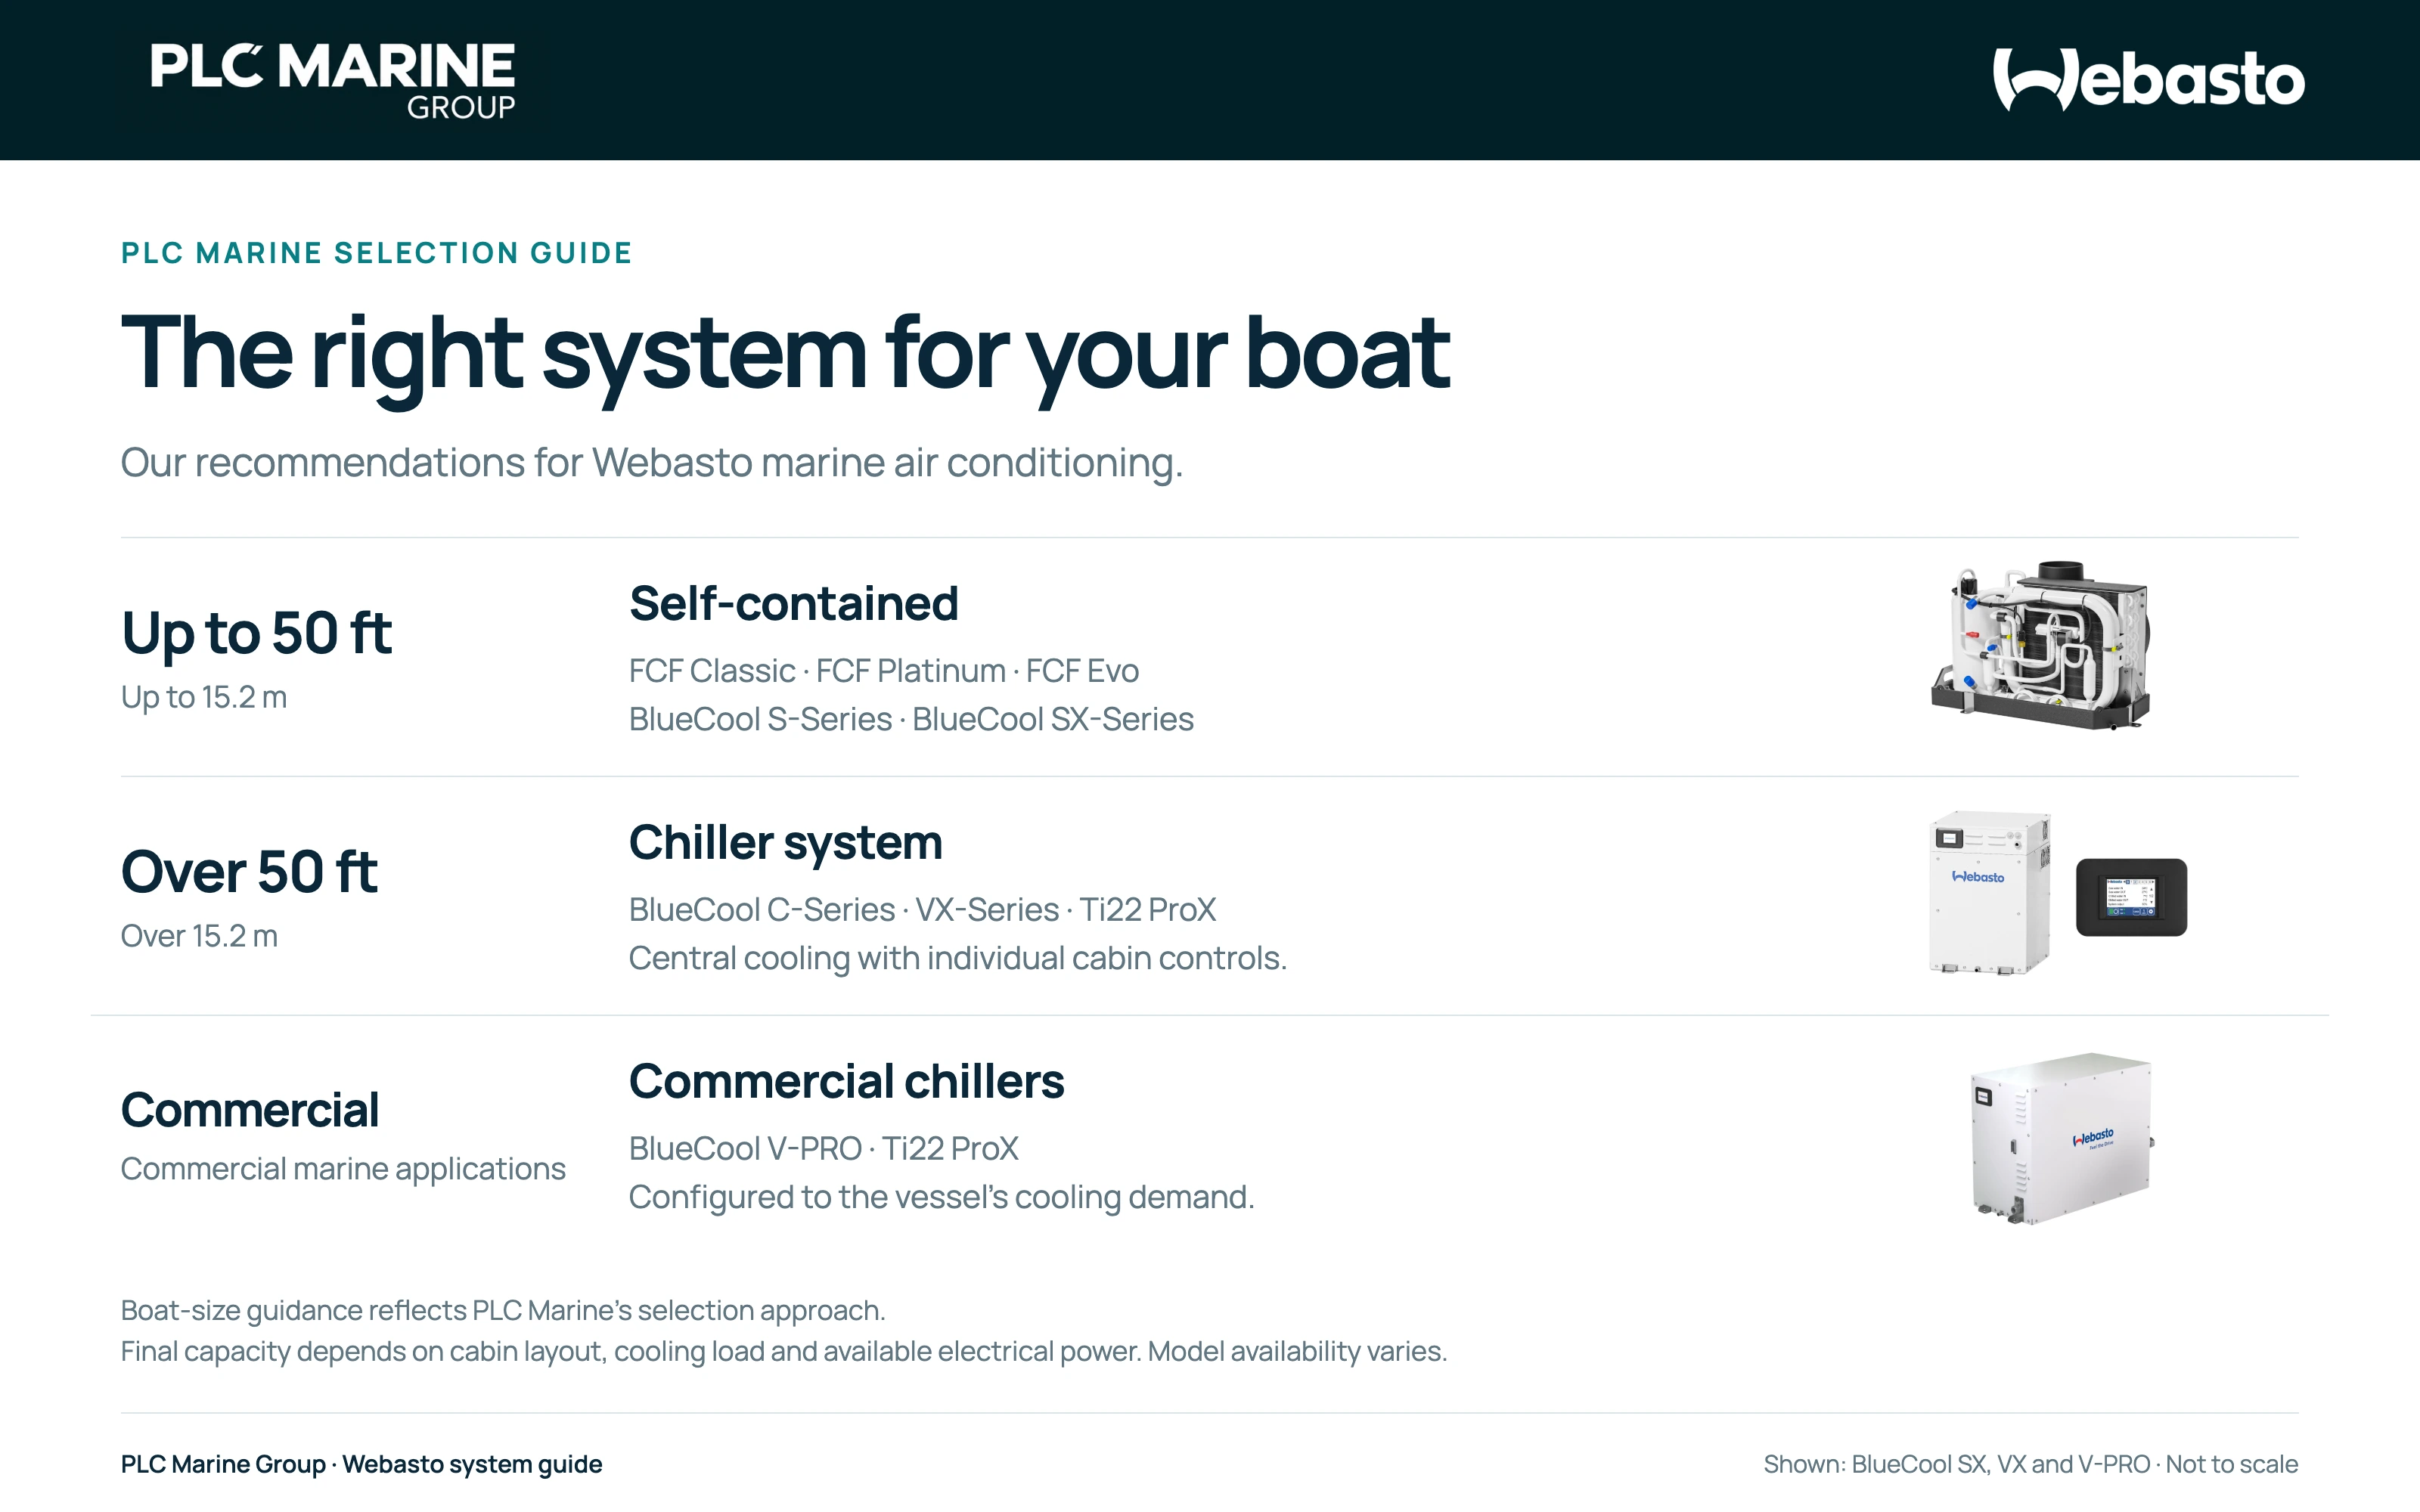This screenshot has width=2420, height=1512.
Task: Click the Webasto logo in header
Action: click(x=2149, y=79)
